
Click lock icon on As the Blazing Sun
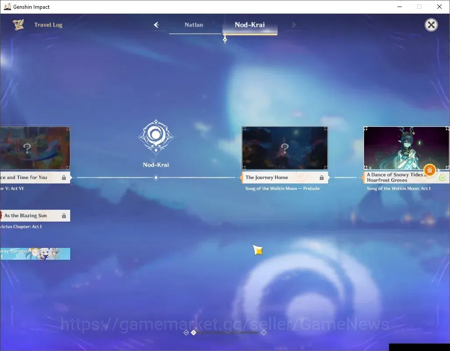(x=64, y=216)
